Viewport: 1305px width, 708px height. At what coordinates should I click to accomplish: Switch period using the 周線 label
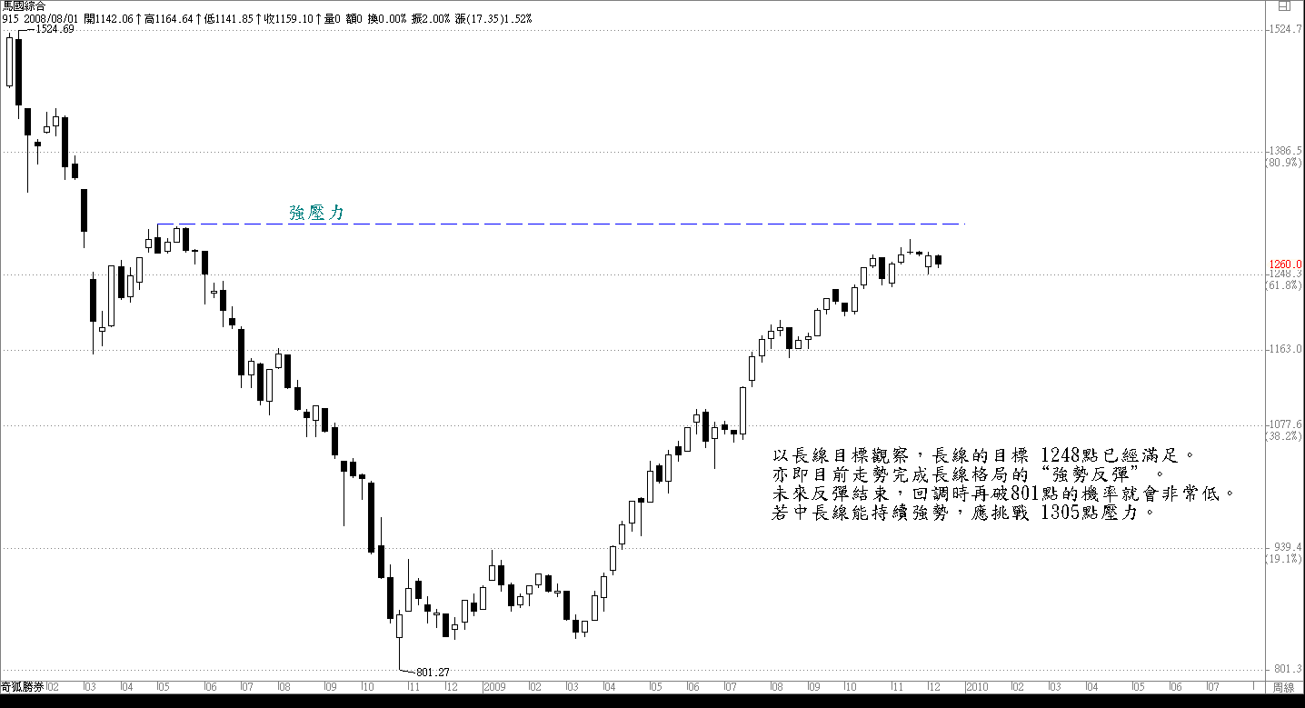coord(1282,687)
